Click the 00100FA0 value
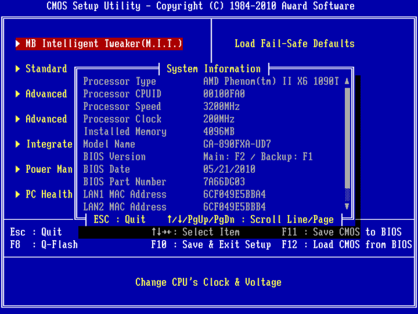418x314 pixels. (x=224, y=94)
